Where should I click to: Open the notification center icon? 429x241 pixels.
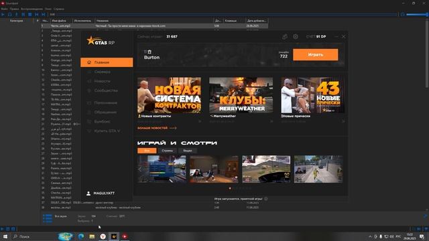[422, 236]
